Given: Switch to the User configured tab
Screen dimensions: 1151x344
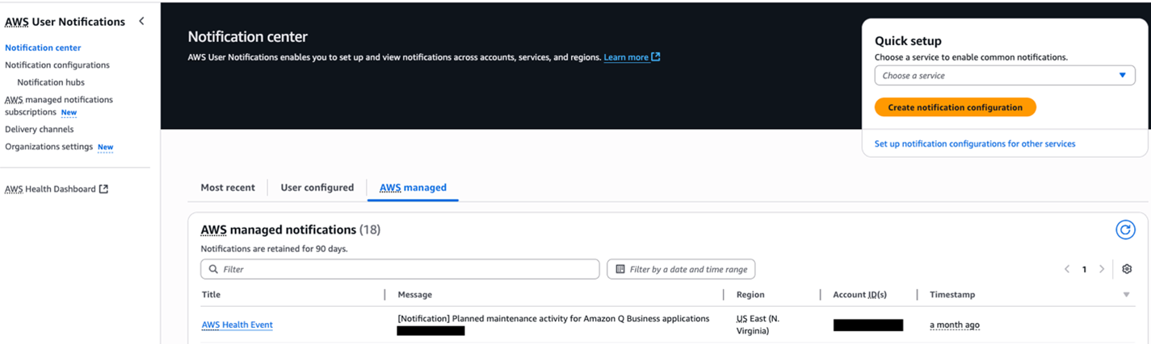Looking at the screenshot, I should 317,188.
